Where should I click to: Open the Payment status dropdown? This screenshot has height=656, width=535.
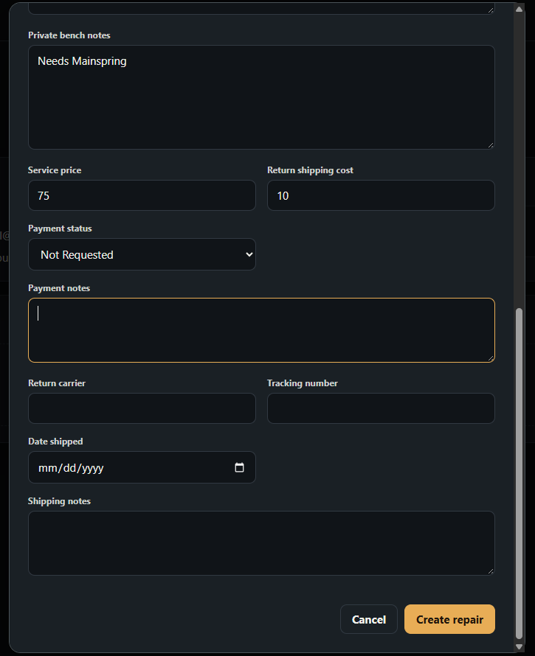tap(142, 254)
